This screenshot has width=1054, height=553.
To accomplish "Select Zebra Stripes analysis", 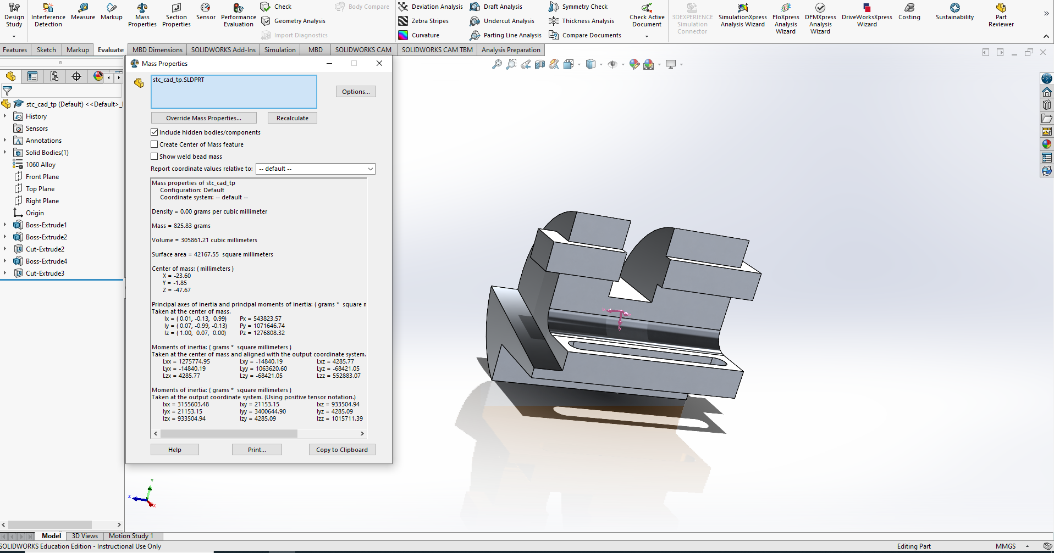I will tap(423, 21).
